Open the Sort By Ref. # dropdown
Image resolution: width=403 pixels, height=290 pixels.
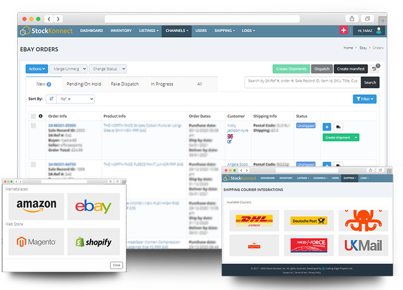click(76, 99)
